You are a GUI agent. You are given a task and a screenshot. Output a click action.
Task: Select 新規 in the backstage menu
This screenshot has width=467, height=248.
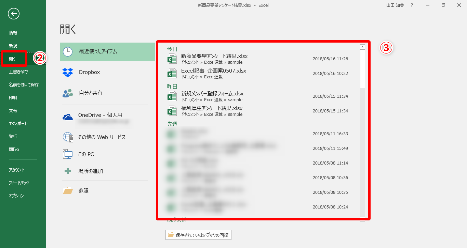pyautogui.click(x=13, y=46)
